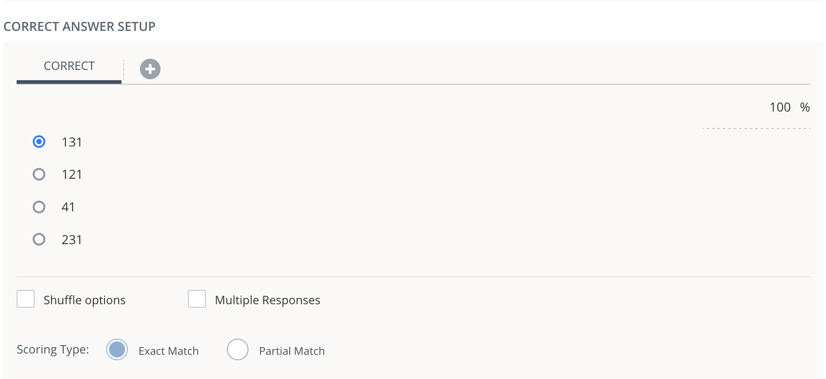The height and width of the screenshot is (379, 826).
Task: Select answer option 131
Action: (39, 142)
